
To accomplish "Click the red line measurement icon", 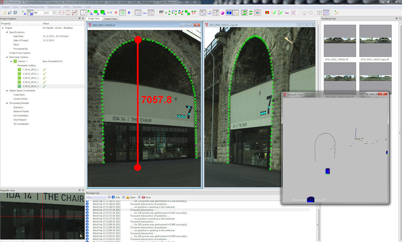I will [x=337, y=13].
